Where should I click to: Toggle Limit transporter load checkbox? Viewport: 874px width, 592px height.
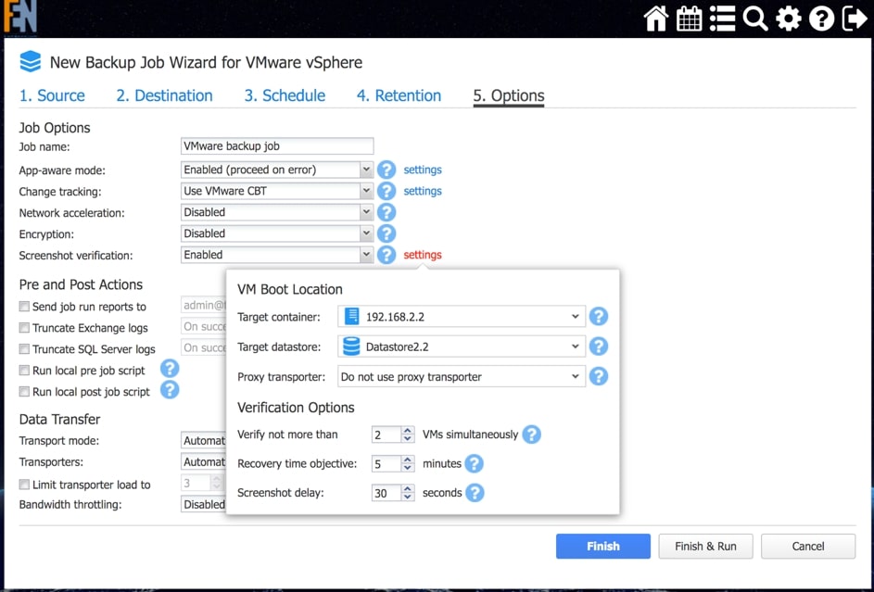click(x=25, y=485)
